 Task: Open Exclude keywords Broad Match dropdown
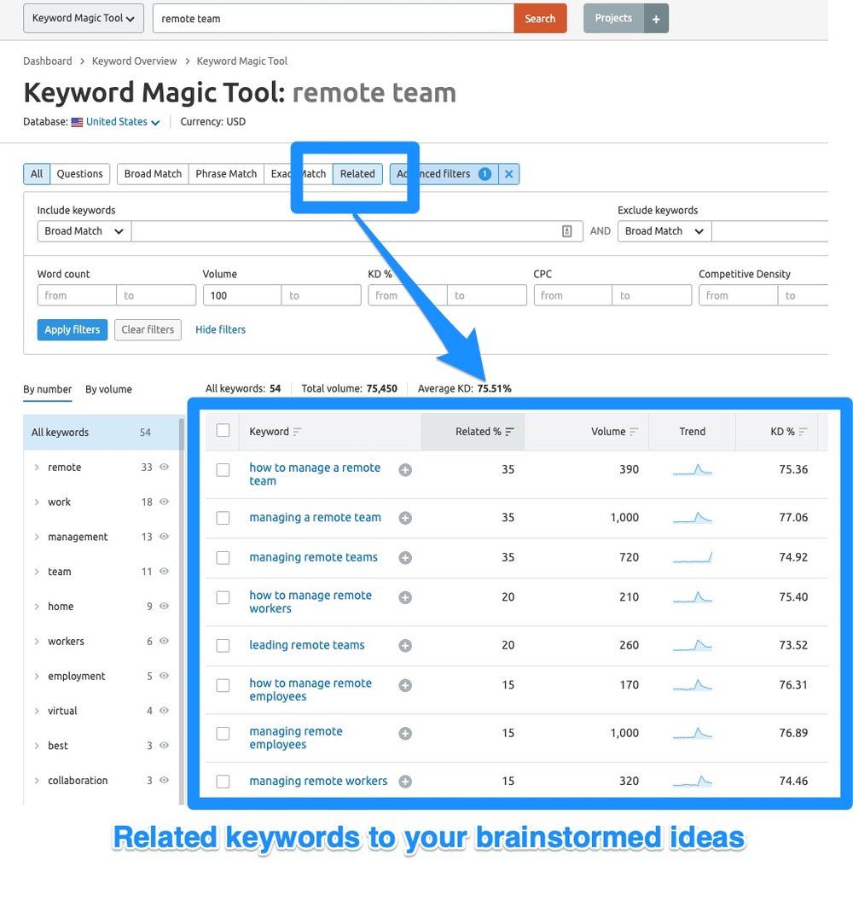coord(664,231)
